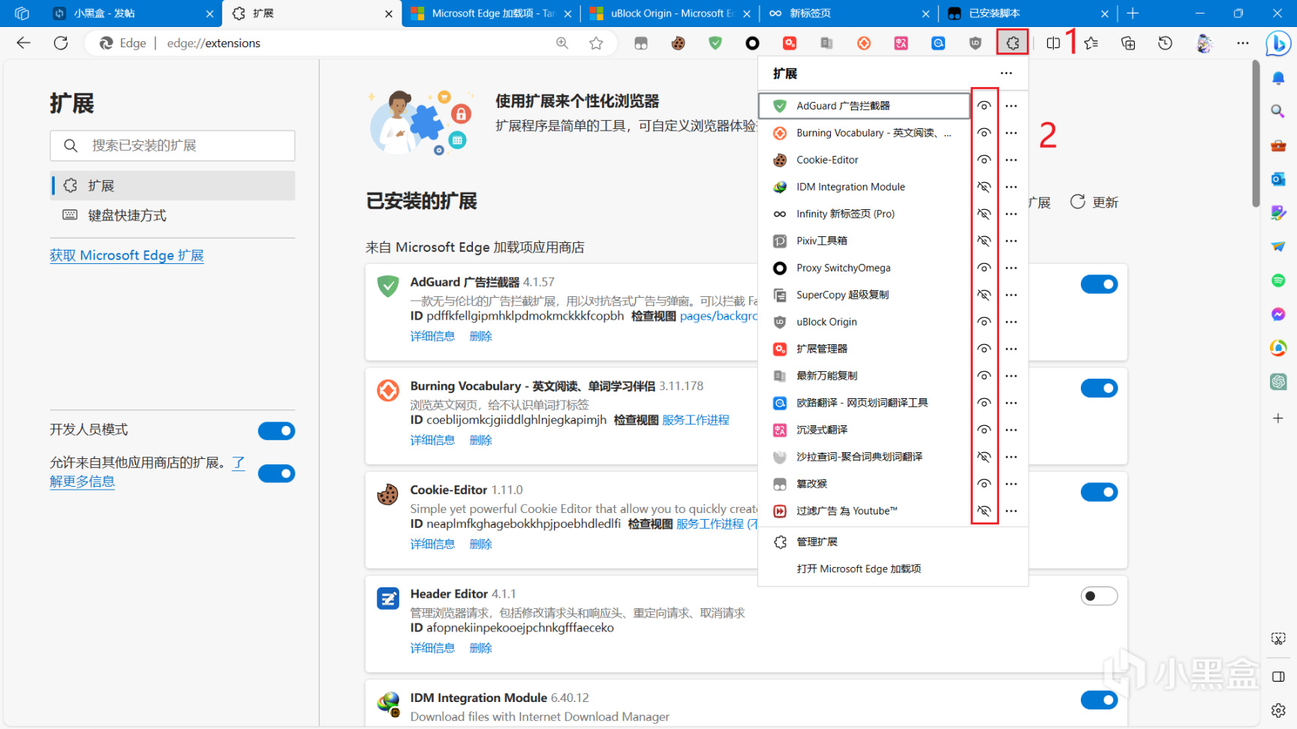Switch to the 已安装脚本 tab

click(1028, 13)
